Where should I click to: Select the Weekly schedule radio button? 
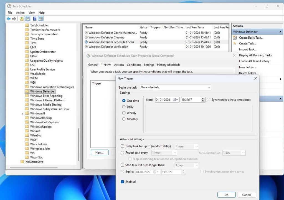point(124,113)
